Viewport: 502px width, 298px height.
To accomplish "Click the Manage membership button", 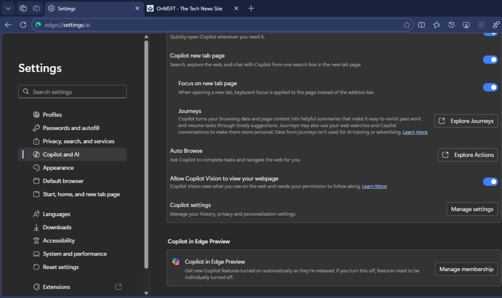I will pos(466,269).
